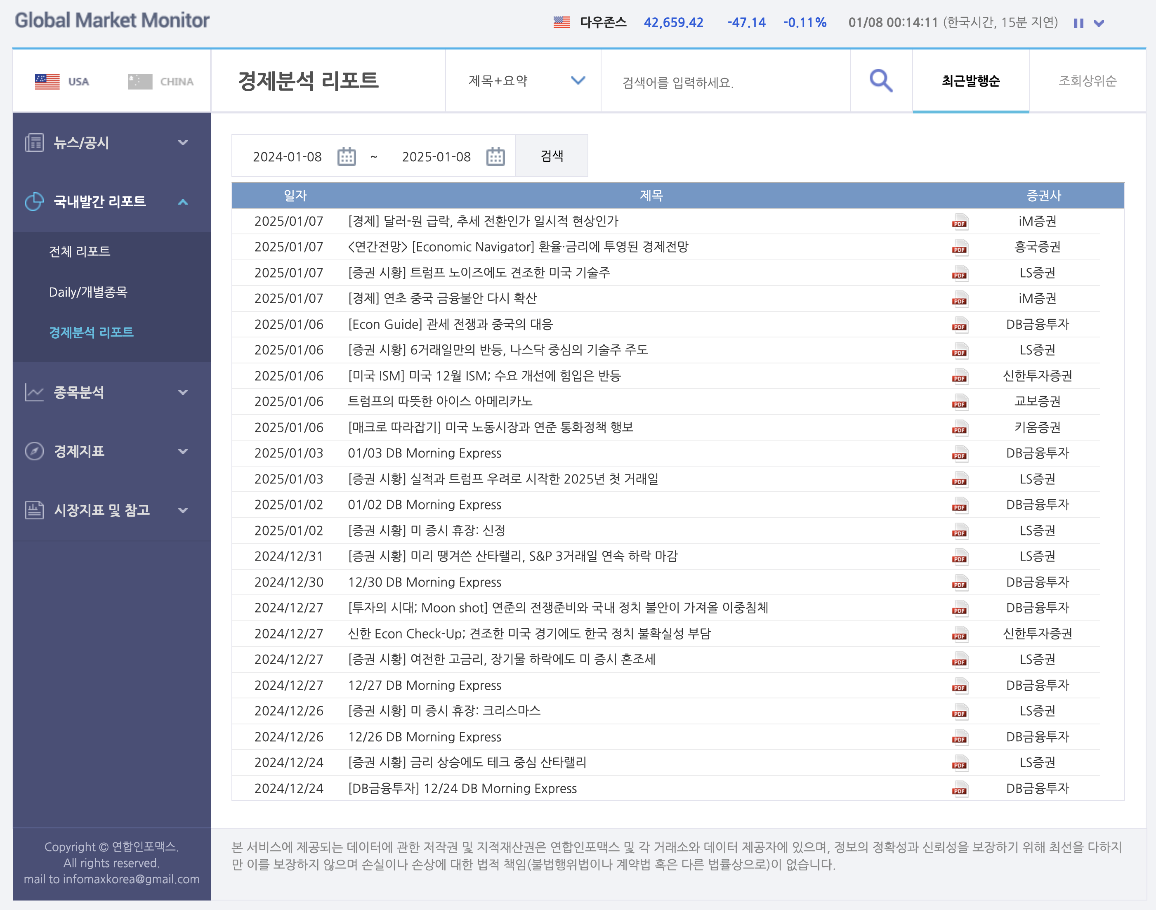Screen dimensions: 1156x910
Task: Click 키움증권 in the brokerage column
Action: [1037, 427]
